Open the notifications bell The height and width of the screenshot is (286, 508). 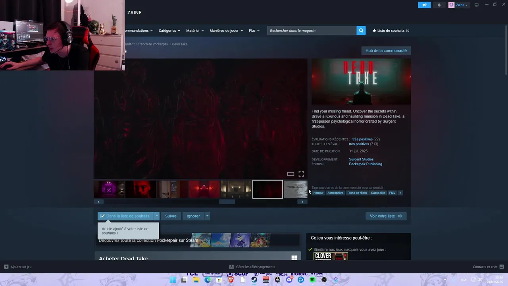point(439,5)
